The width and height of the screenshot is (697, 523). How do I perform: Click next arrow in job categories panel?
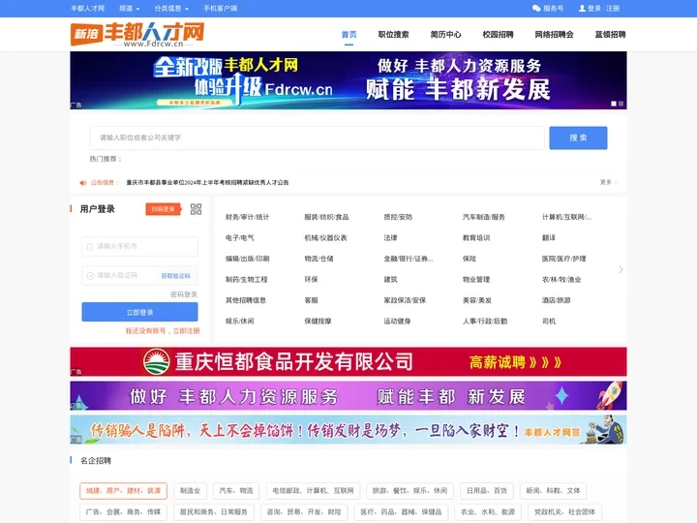[x=621, y=269]
